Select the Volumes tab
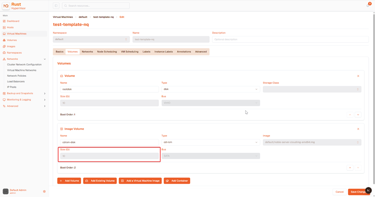Image resolution: width=375 pixels, height=197 pixels. coord(73,51)
